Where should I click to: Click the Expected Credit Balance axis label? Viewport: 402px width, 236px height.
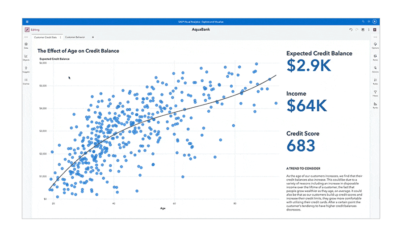coord(54,59)
